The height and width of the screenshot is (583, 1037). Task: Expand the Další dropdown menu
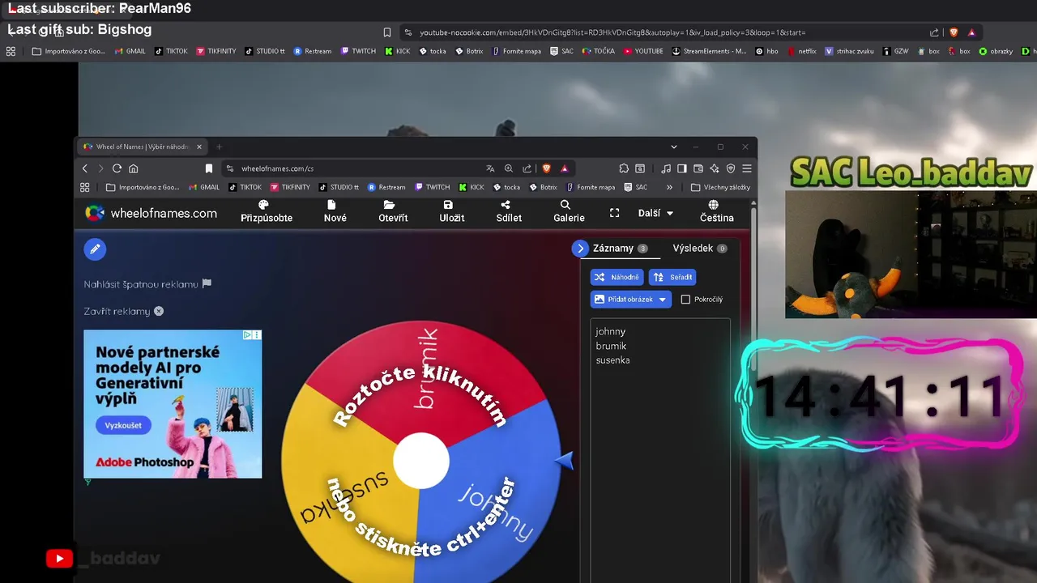655,213
